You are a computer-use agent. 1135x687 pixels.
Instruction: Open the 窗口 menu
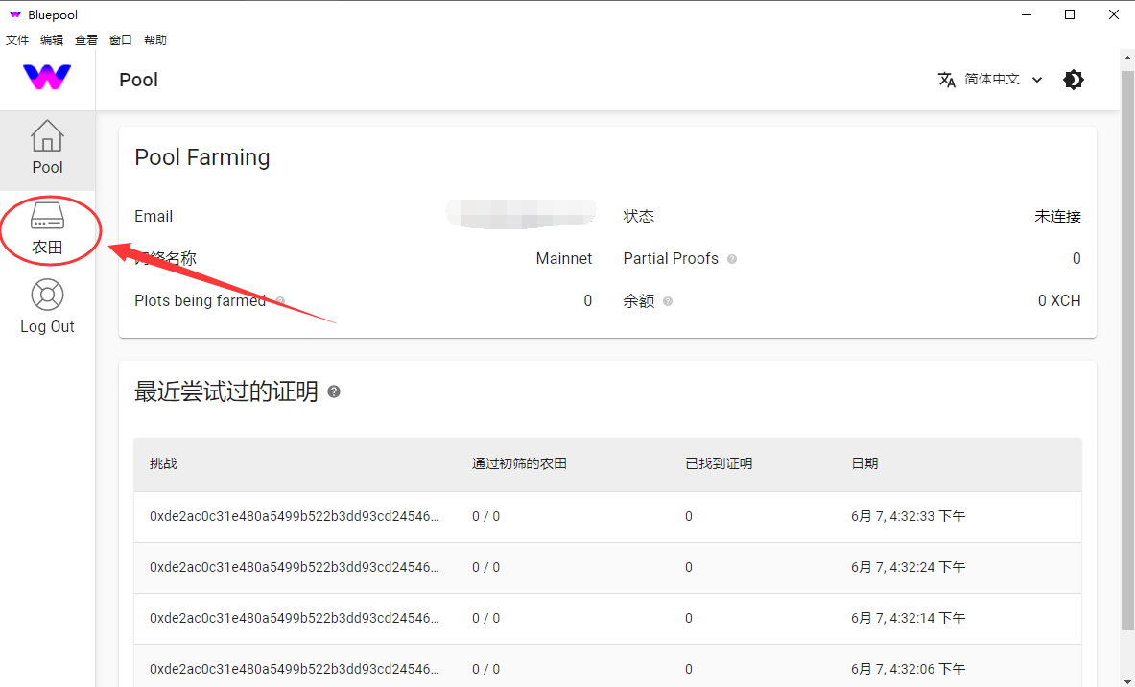tap(121, 39)
